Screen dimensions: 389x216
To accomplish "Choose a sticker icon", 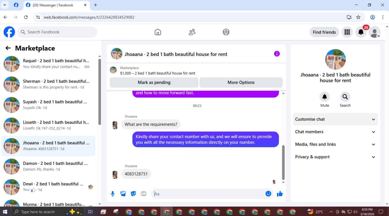I will (133, 194).
